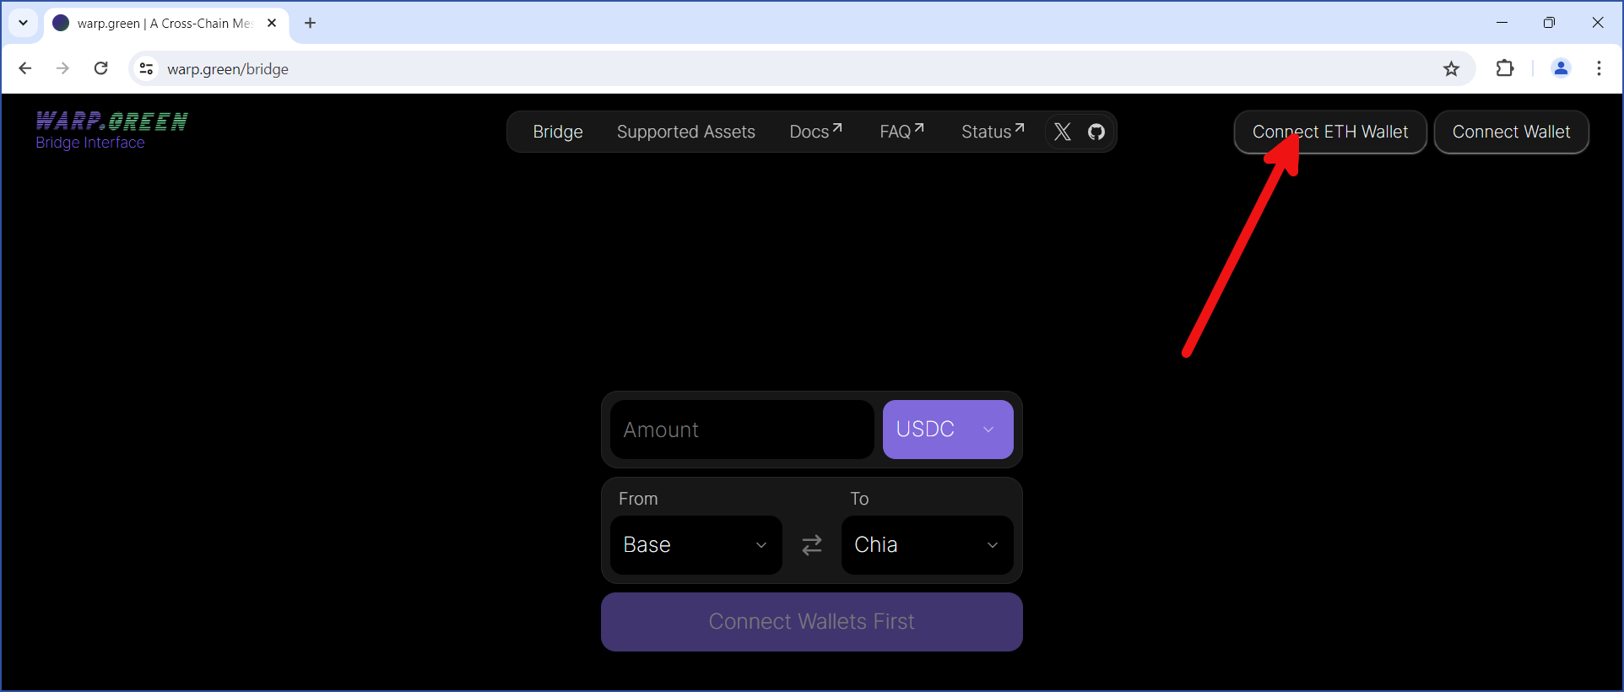Viewport: 1624px width, 692px height.
Task: Expand the USDC token dropdown
Action: pos(948,430)
